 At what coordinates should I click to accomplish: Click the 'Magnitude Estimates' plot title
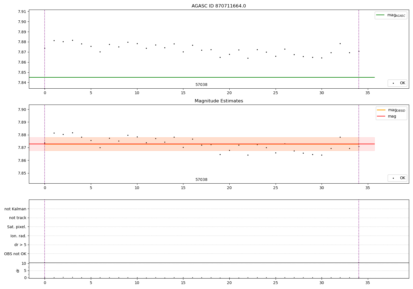click(x=219, y=101)
